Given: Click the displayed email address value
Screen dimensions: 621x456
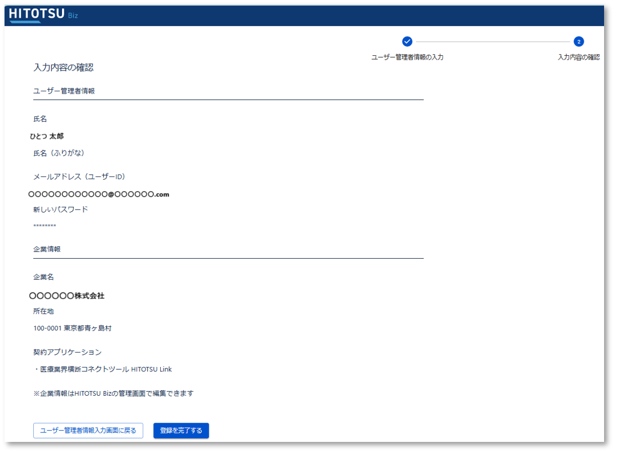Looking at the screenshot, I should pos(99,194).
